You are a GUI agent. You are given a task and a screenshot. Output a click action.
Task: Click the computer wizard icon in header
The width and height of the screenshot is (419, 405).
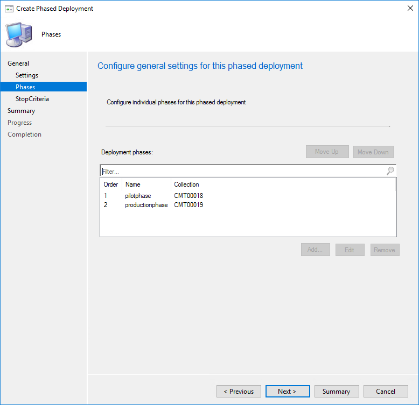[x=19, y=34]
